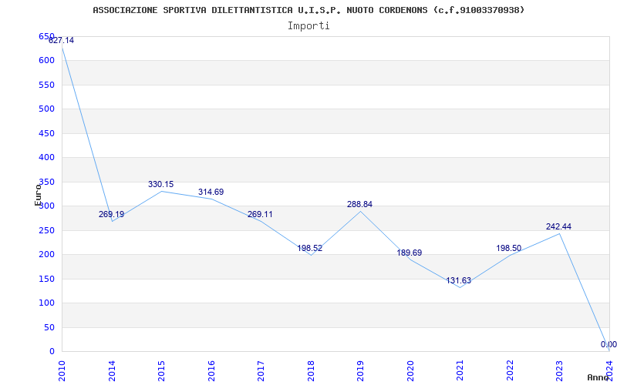
Task: Click the 2015 year axis label
Action: (161, 370)
